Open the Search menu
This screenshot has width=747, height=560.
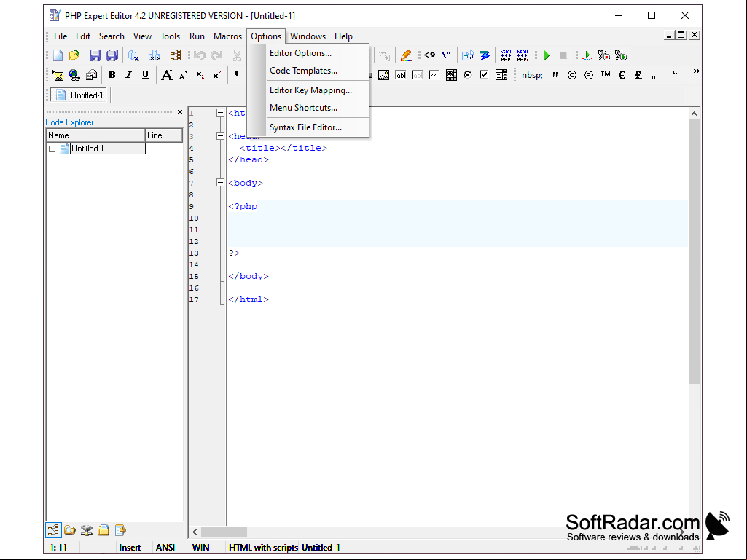click(112, 36)
